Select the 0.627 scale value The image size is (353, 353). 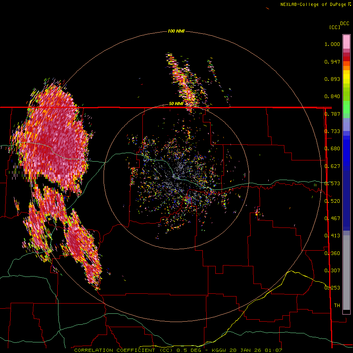(332, 166)
